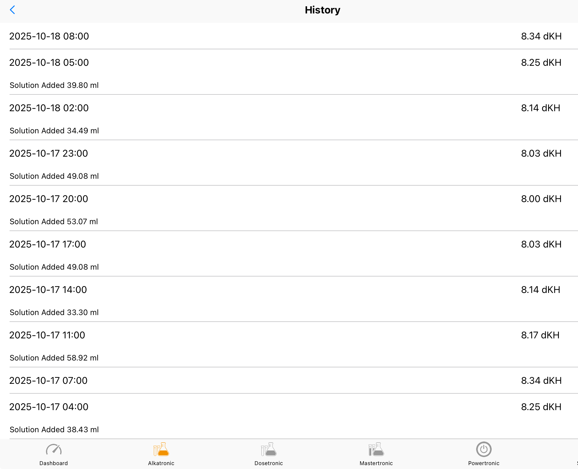Image resolution: width=578 pixels, height=469 pixels.
Task: Tap the 8.17 dKH value
Action: [540, 335]
